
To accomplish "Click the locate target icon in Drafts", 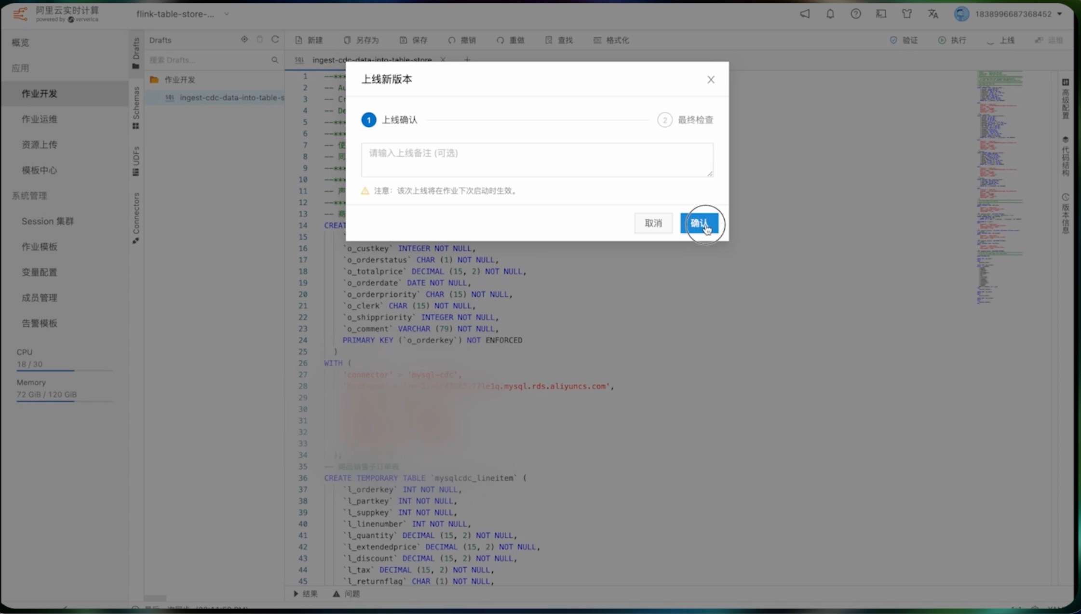I will (x=244, y=40).
